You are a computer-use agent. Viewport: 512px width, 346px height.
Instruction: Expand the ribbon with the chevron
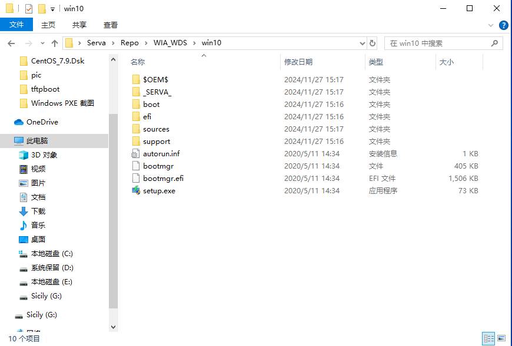491,25
